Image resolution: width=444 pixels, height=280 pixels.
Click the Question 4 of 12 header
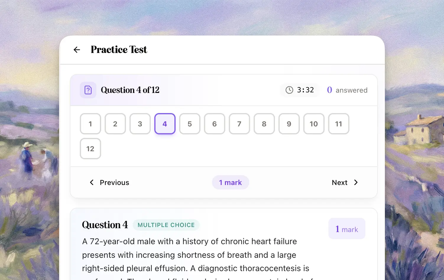pos(130,90)
